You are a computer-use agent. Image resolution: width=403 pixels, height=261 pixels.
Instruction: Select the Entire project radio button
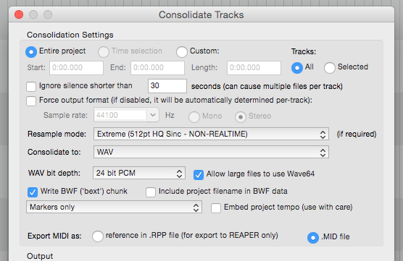31,52
